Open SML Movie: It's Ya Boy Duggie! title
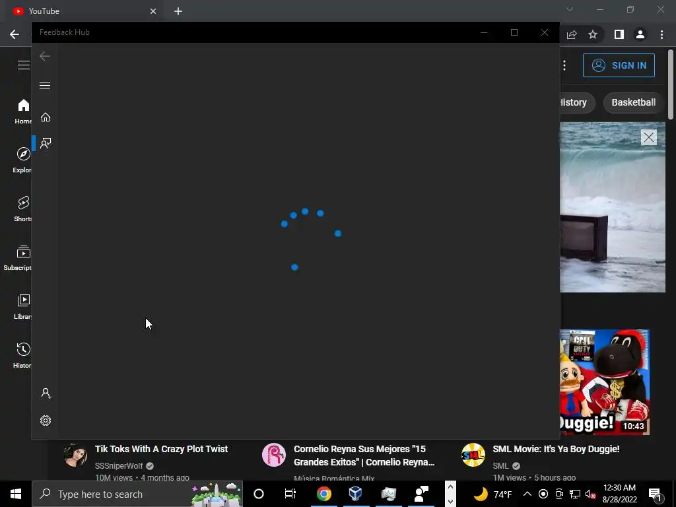 [556, 449]
